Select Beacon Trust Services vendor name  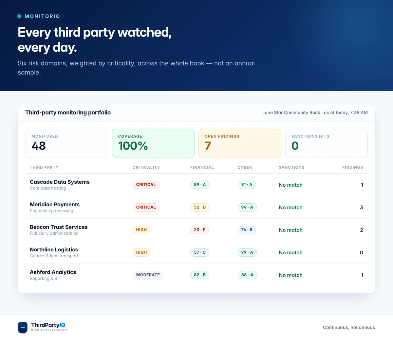[59, 227]
